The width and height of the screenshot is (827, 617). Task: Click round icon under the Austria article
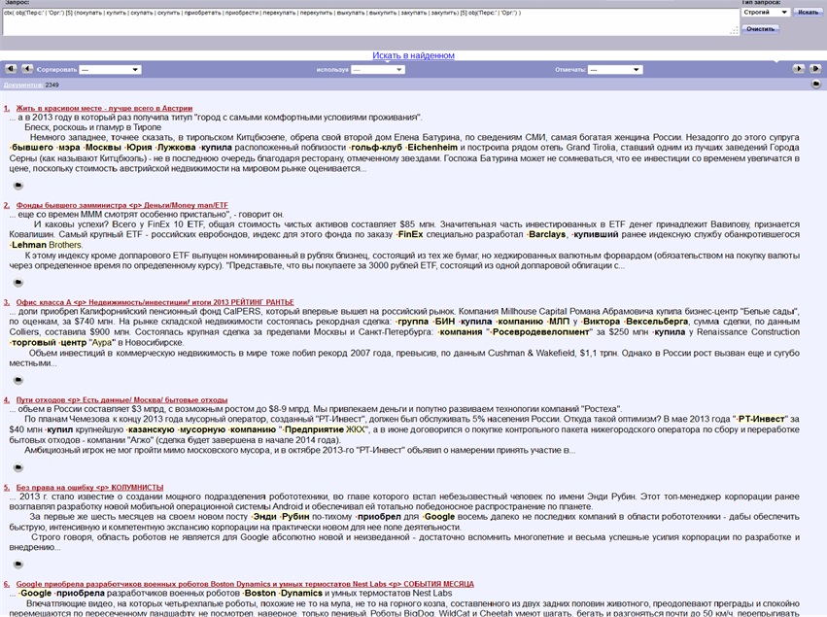click(x=17, y=186)
